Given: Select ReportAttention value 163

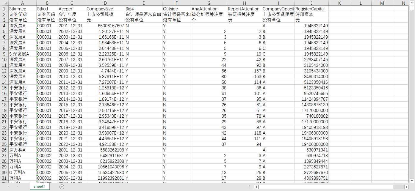Looking at the screenshot, I should click(x=245, y=77).
